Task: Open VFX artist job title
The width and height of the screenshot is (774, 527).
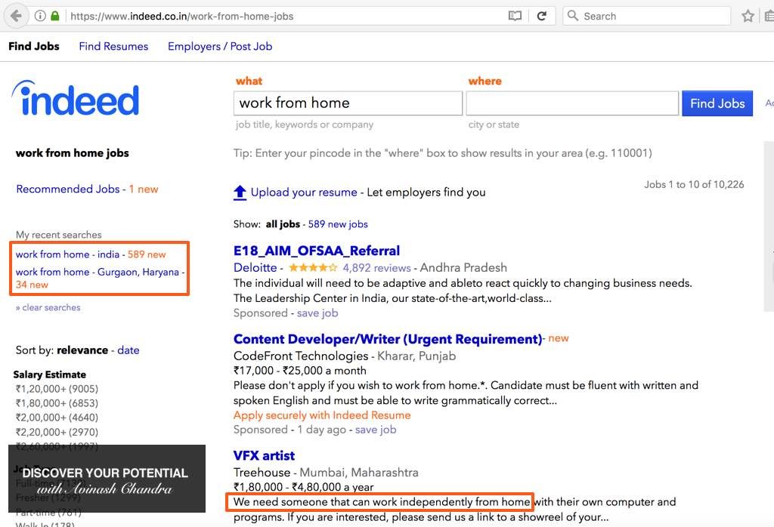Action: [264, 455]
